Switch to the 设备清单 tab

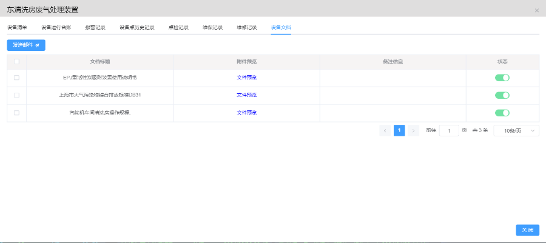(17, 27)
